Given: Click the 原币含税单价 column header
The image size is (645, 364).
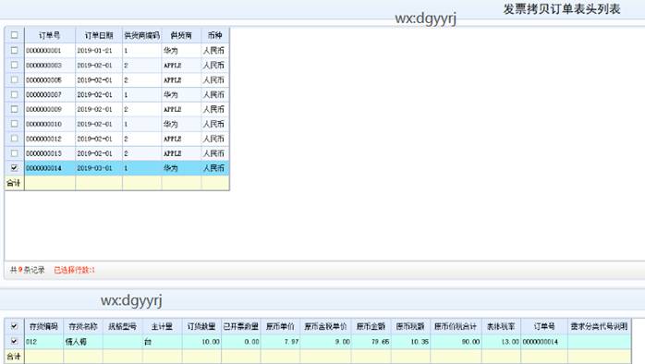Looking at the screenshot, I should (x=325, y=326).
